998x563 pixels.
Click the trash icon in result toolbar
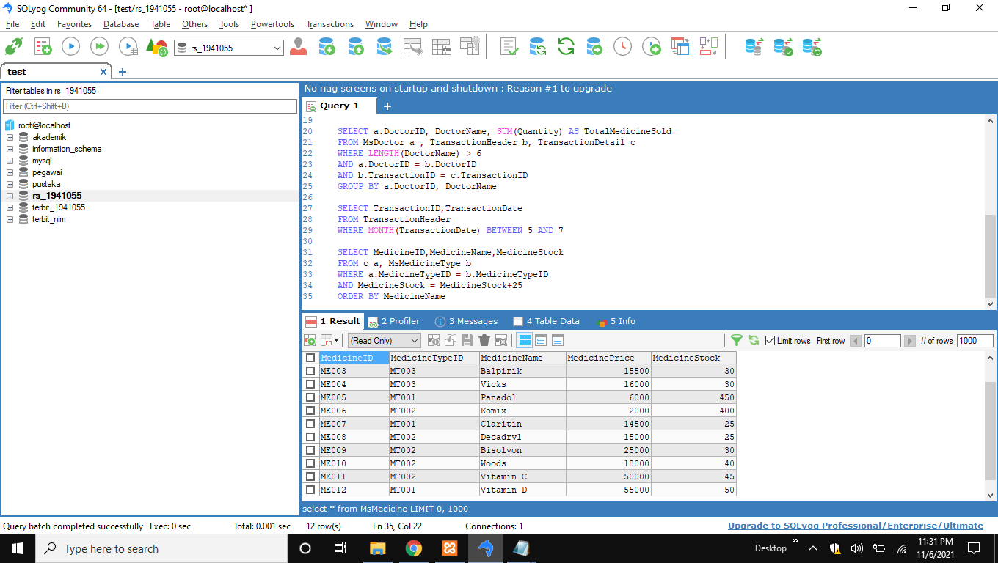(x=484, y=340)
